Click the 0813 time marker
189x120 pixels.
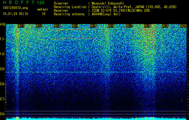pyautogui.click(x=57, y=26)
